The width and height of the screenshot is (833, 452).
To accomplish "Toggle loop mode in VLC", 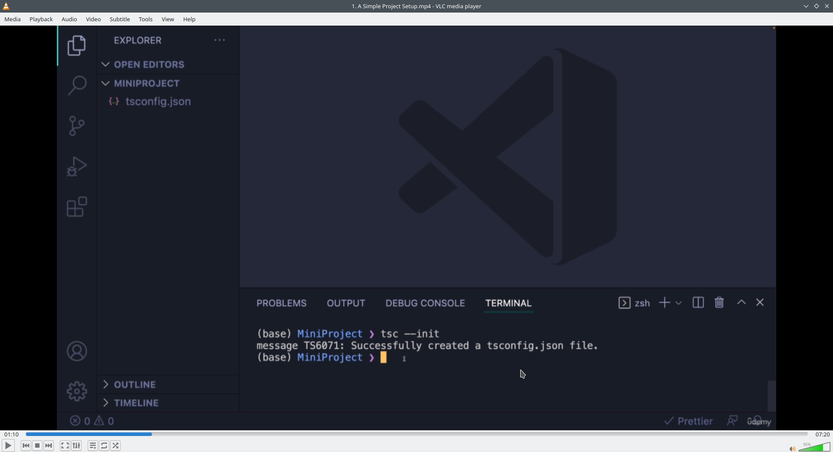I will coord(104,445).
